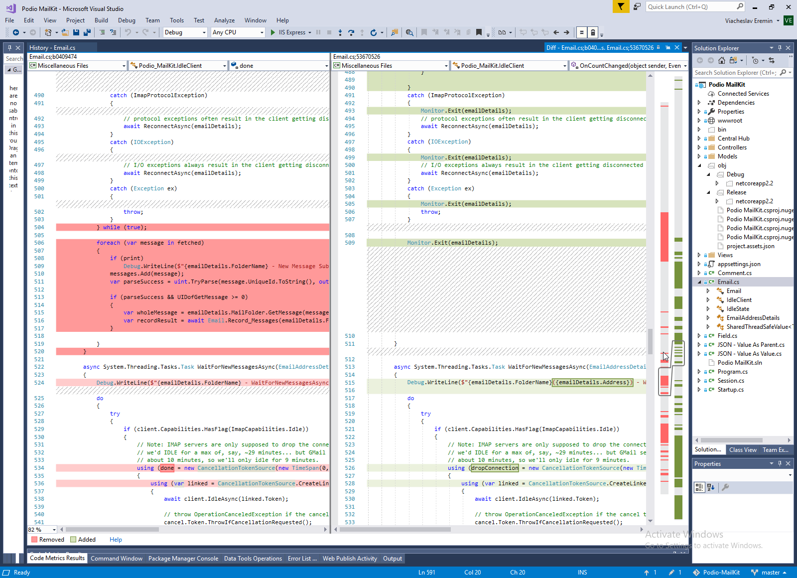Click the Home icon in Solution Explorer

(x=722, y=60)
